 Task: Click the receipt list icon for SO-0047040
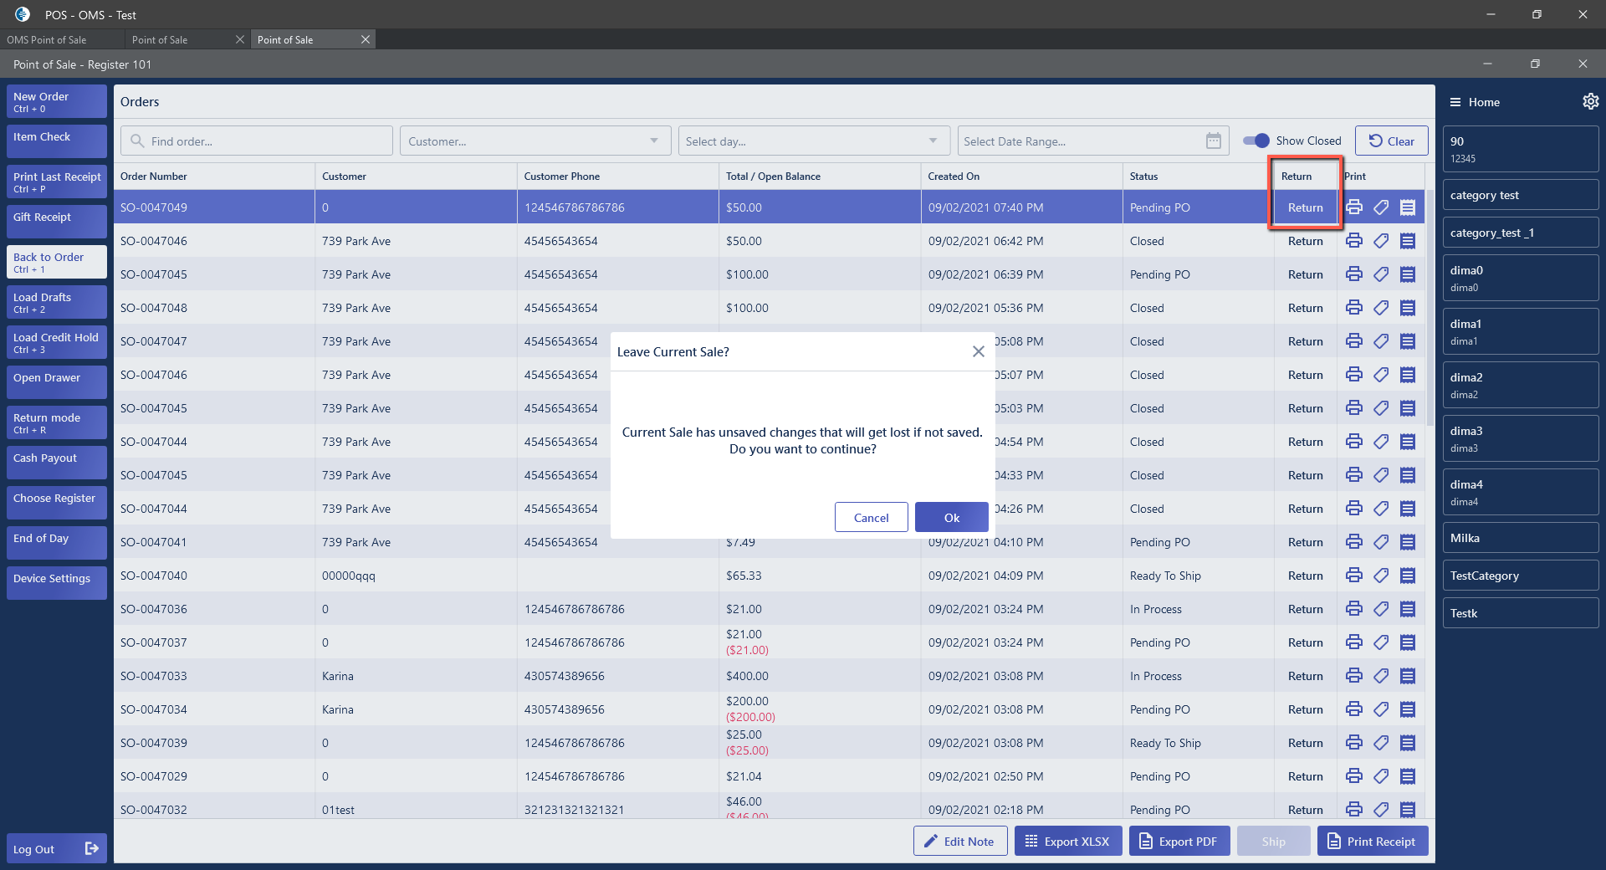click(1408, 576)
